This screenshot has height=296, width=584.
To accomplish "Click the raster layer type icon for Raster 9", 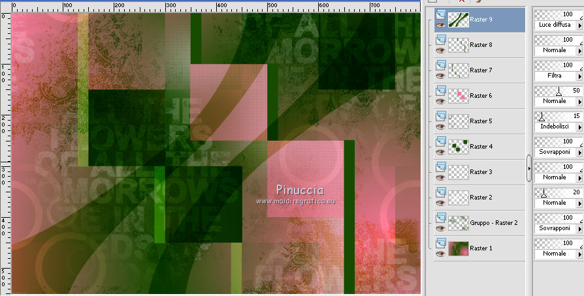I will pyautogui.click(x=440, y=14).
